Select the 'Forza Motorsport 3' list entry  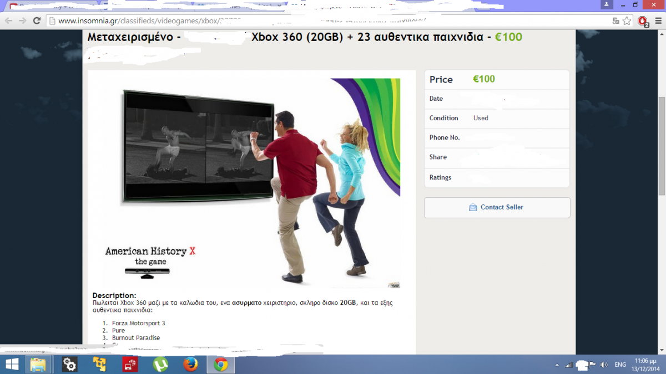[x=139, y=323]
